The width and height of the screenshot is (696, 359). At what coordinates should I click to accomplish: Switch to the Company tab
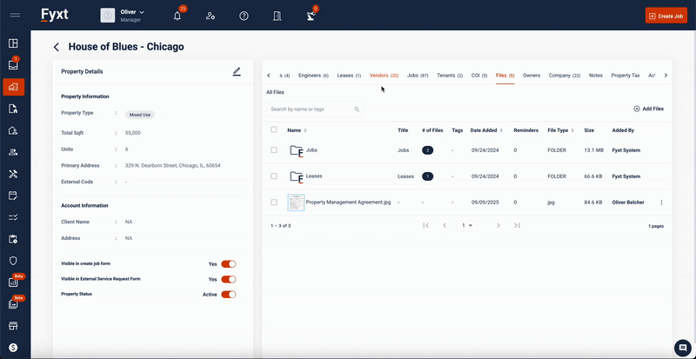[564, 76]
